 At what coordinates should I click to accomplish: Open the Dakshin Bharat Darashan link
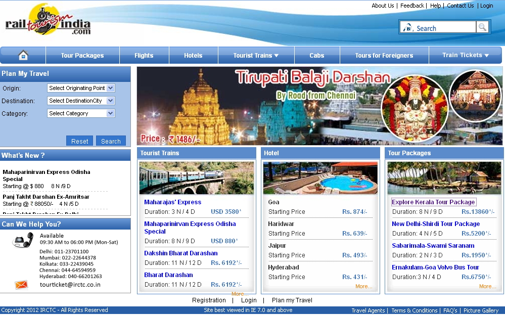[180, 253]
